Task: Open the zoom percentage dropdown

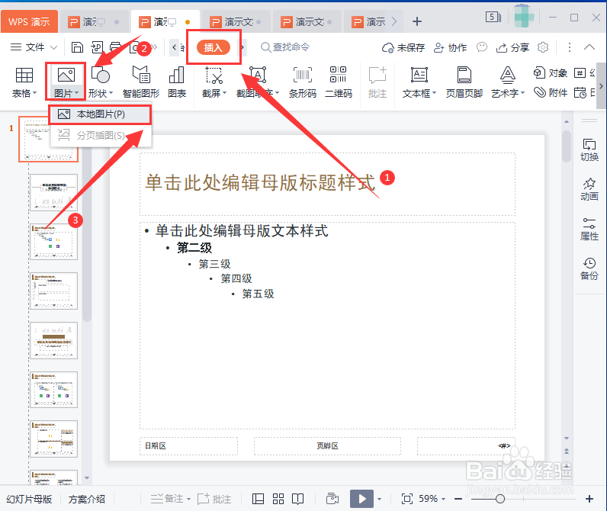Action: (444, 499)
